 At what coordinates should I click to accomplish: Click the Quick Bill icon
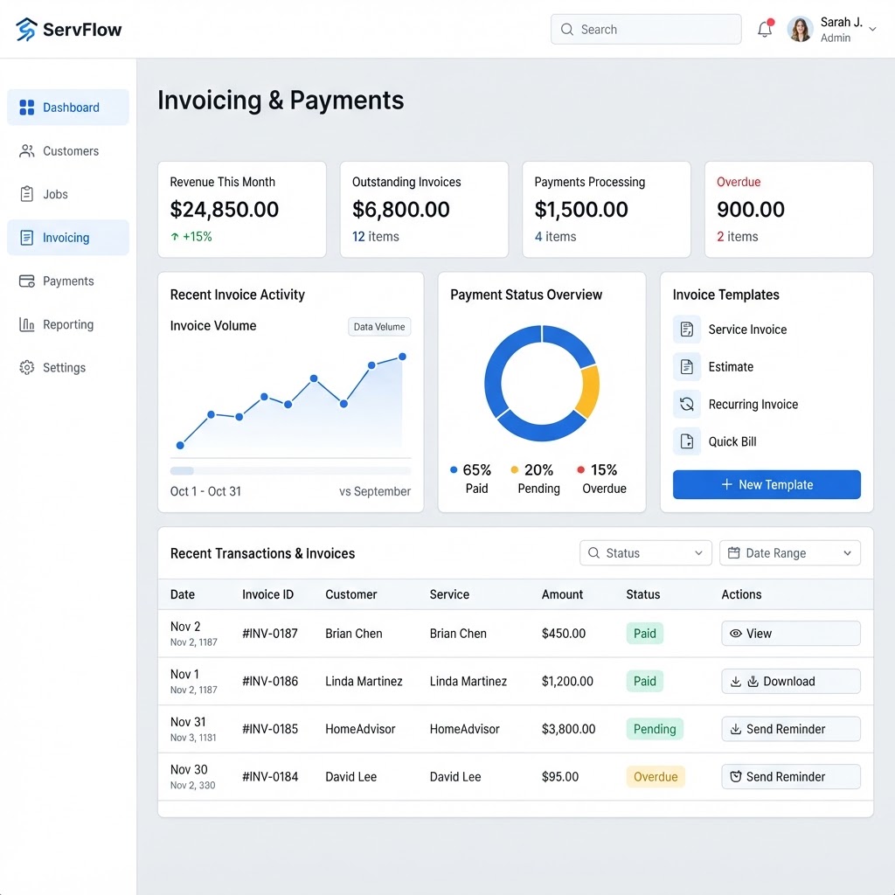point(687,441)
